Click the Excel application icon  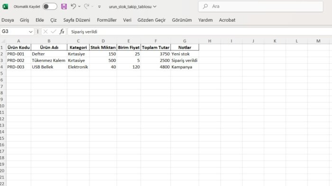click(x=5, y=7)
